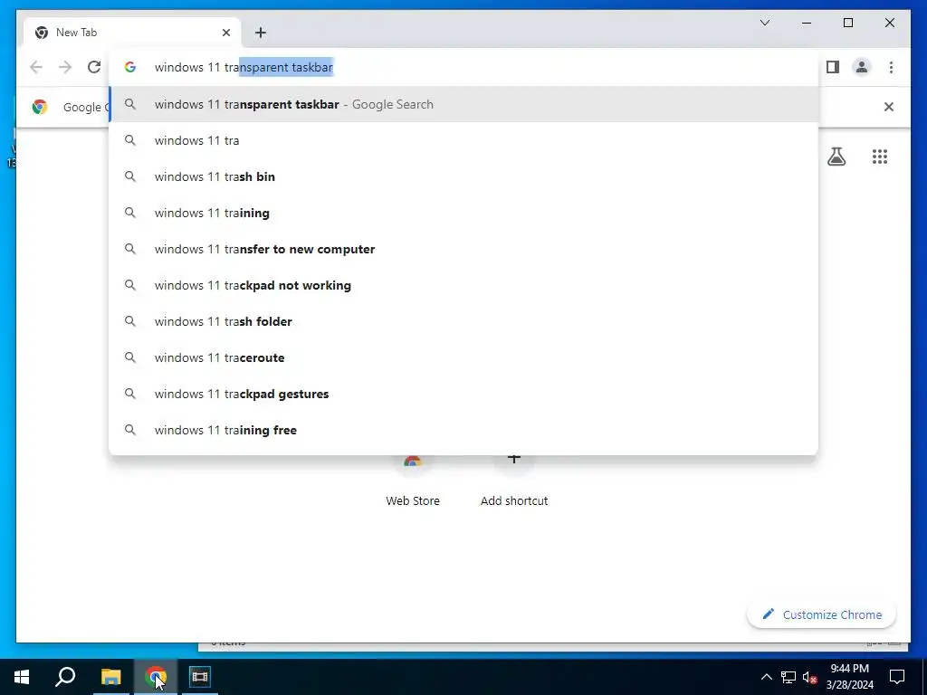Open the film strip app in taskbar
The image size is (927, 695).
pos(200,677)
